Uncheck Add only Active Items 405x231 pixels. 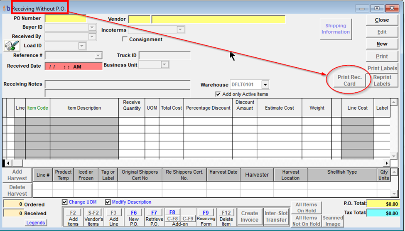coord(218,94)
